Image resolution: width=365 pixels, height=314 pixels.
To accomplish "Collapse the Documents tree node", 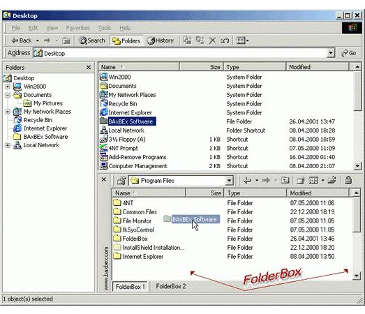I will coord(8,95).
